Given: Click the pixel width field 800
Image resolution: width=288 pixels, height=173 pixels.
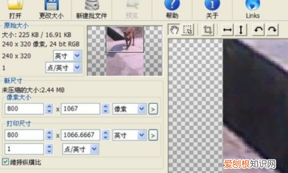Looking at the screenshot, I should pos(24,109).
